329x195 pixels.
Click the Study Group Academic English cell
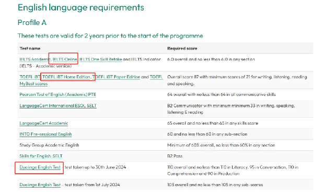click(49, 145)
